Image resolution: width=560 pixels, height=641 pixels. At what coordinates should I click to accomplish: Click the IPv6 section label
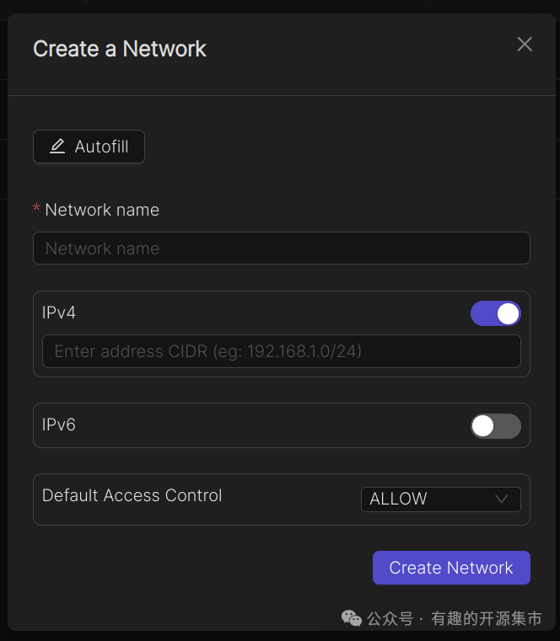point(59,425)
